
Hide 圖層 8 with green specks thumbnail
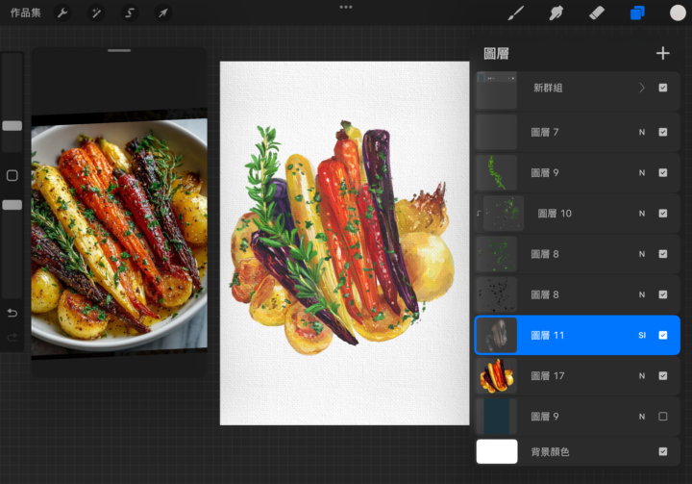[662, 254]
